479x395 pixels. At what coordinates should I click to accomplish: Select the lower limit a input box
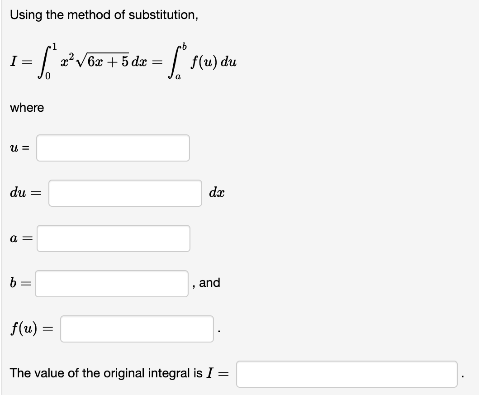click(x=113, y=238)
